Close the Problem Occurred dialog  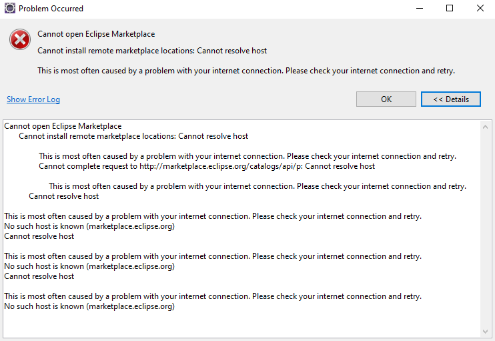[x=480, y=9]
